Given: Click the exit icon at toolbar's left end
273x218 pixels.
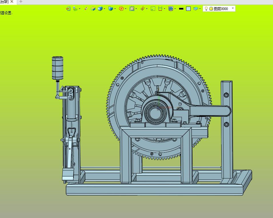Looking at the screenshot, I should pos(68,9).
